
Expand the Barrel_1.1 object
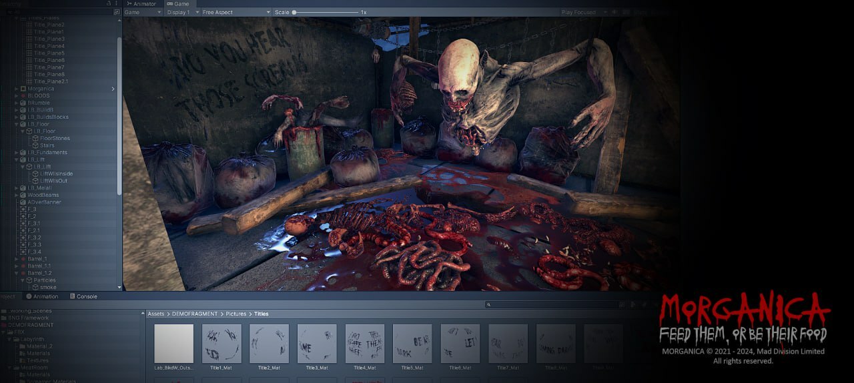coord(16,266)
